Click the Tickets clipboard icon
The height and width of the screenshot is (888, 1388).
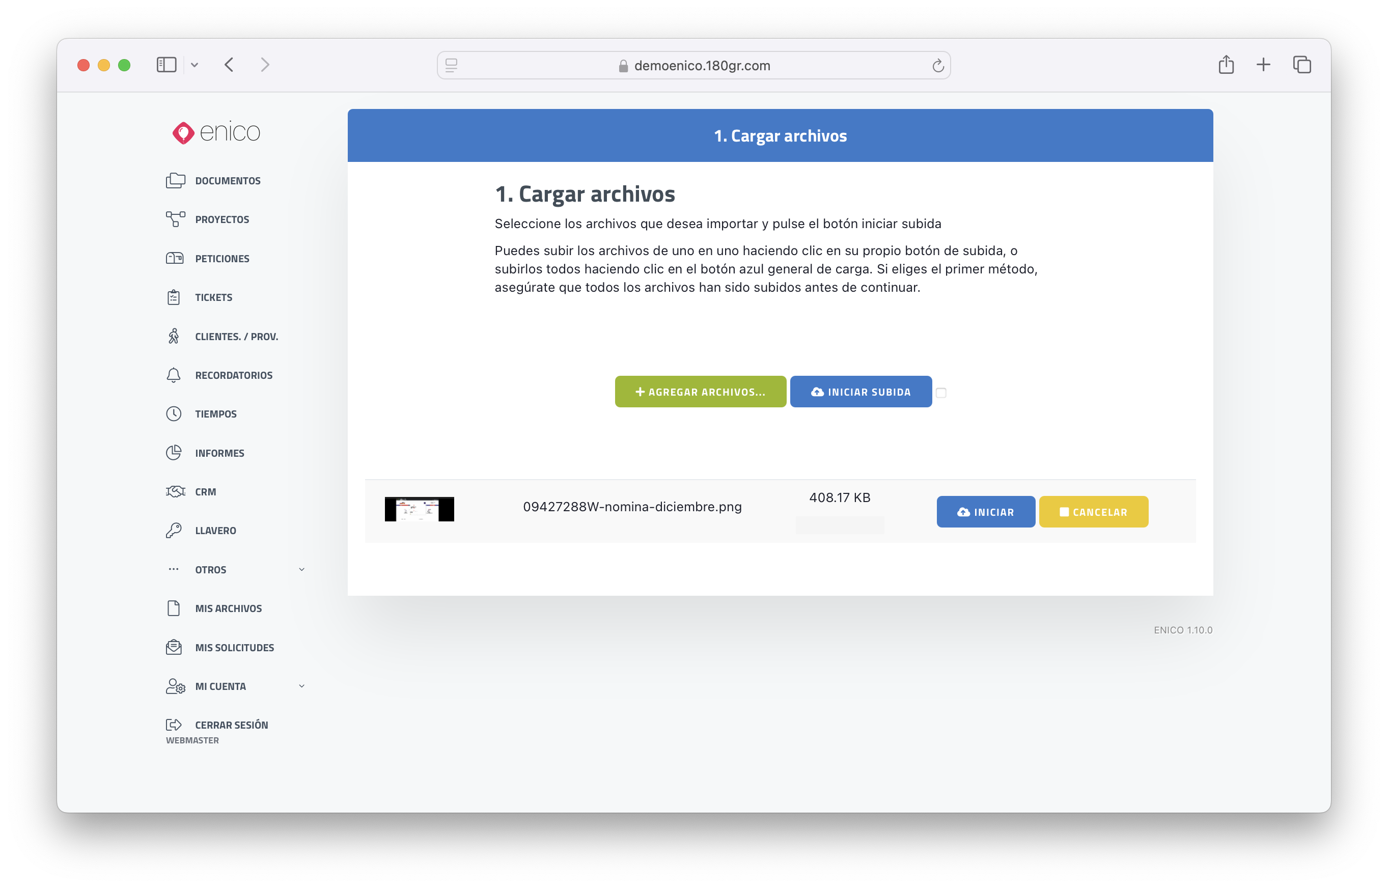pos(174,297)
